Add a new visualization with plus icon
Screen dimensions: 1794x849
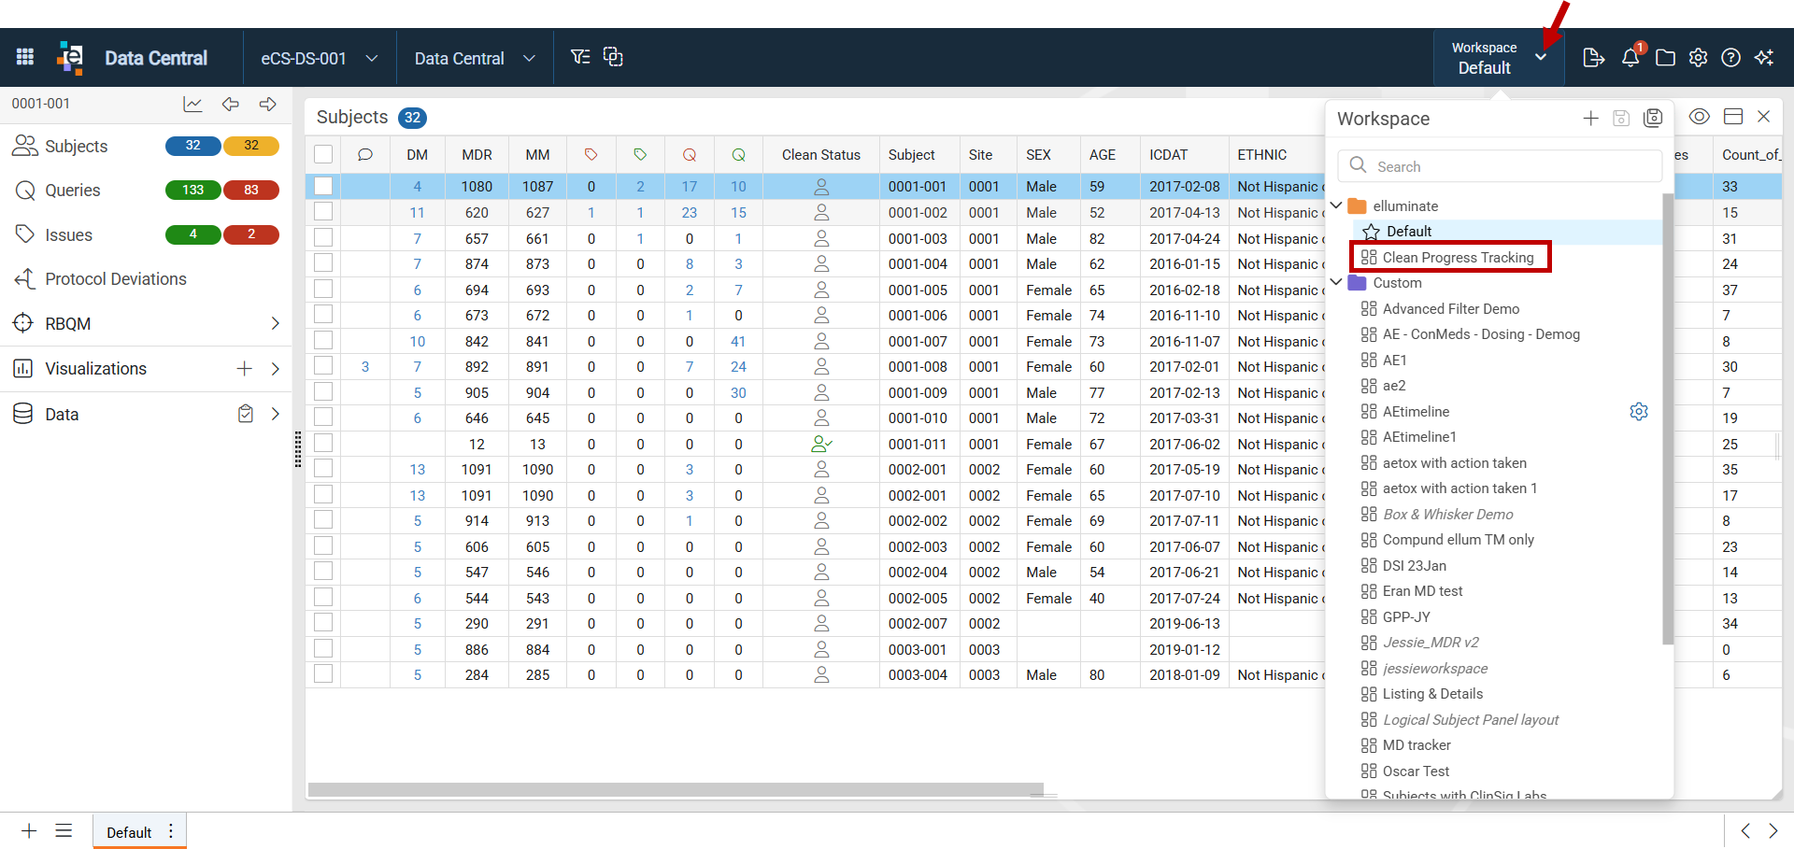click(244, 369)
